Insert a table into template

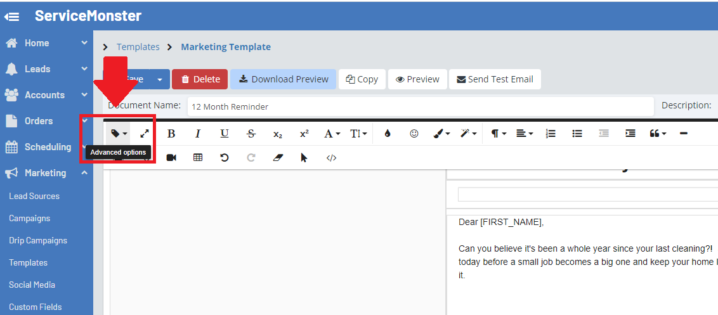click(198, 158)
